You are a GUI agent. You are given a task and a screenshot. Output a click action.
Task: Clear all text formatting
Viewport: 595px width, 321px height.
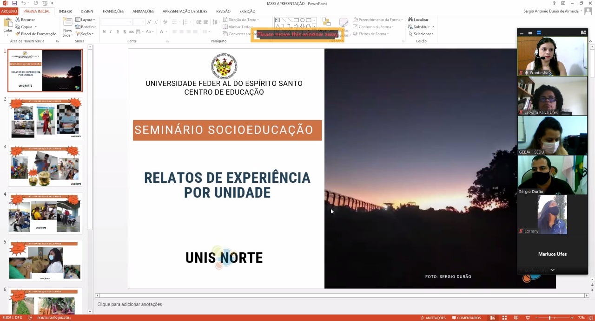tap(165, 22)
